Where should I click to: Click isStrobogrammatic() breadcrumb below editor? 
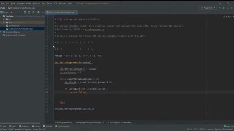pyautogui.click(x=64, y=123)
